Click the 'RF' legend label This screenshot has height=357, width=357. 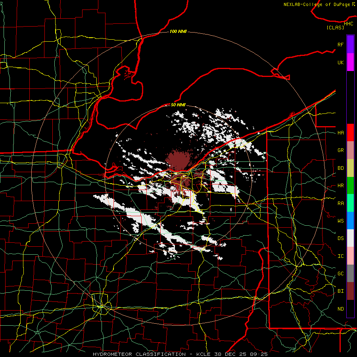pyautogui.click(x=341, y=44)
